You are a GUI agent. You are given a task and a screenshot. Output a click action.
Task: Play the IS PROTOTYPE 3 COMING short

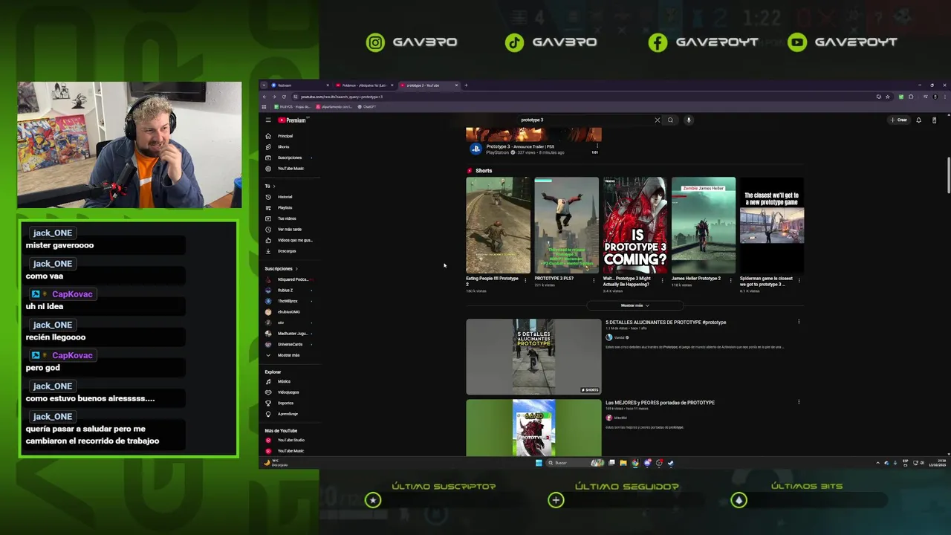[x=634, y=225]
